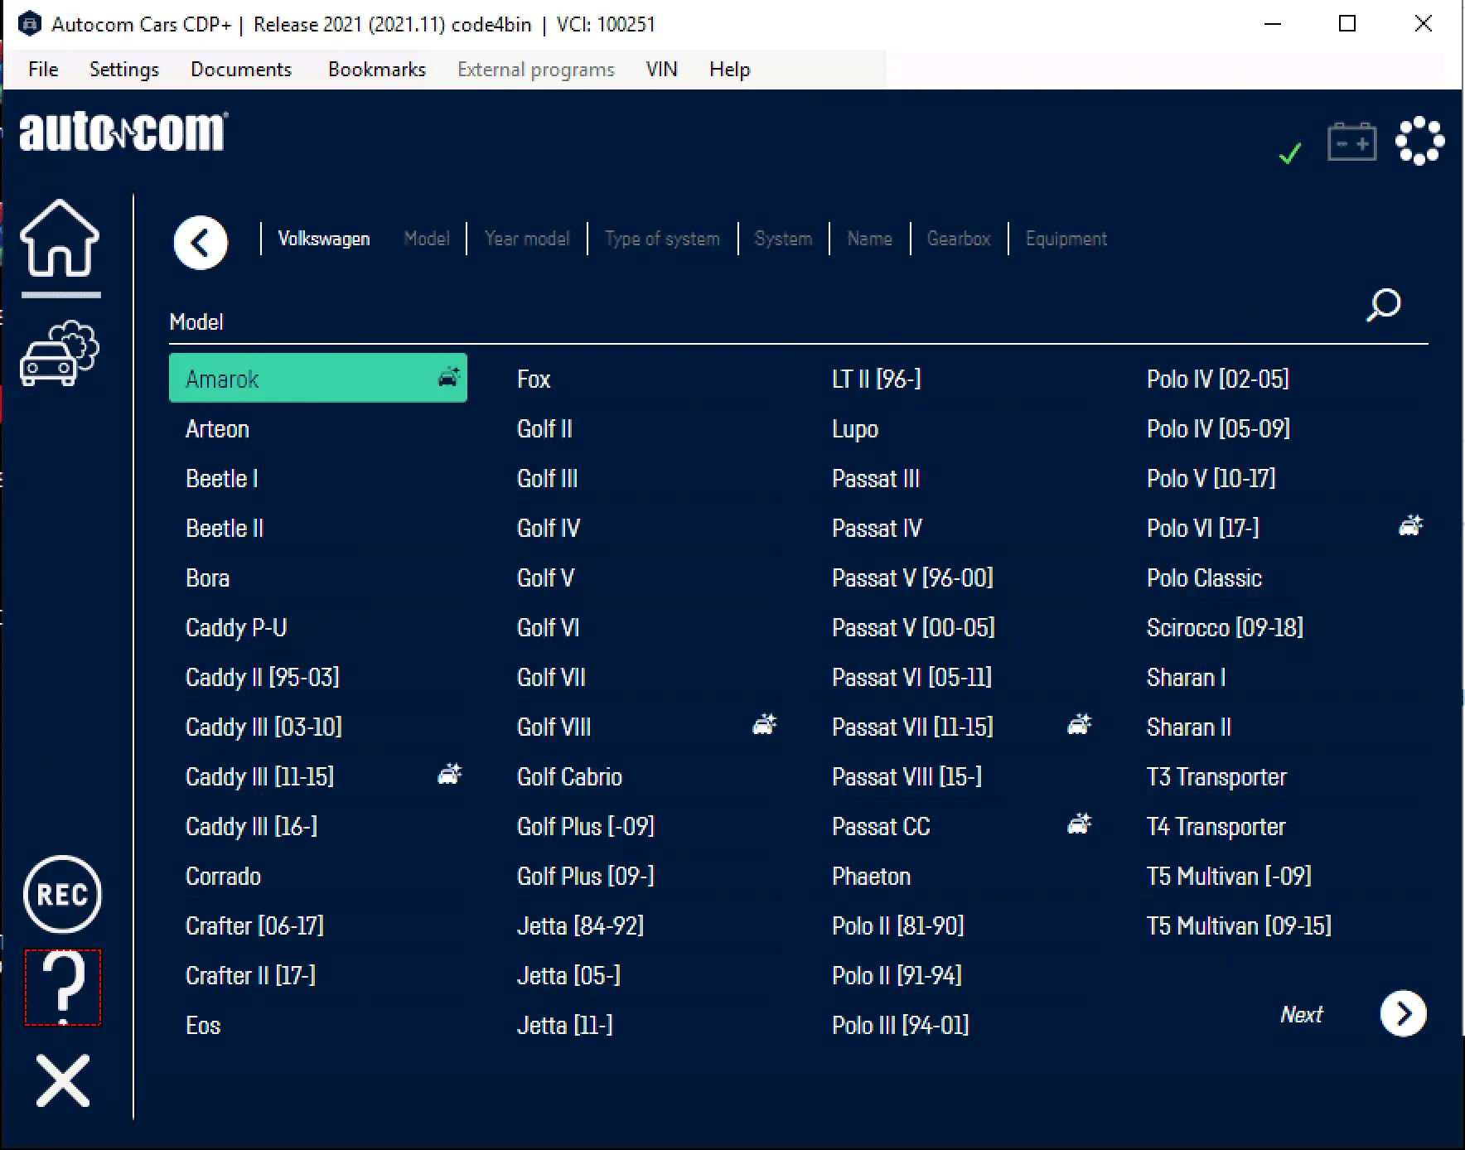
Task: Open the vehicle emissions car icon
Action: pyautogui.click(x=60, y=353)
